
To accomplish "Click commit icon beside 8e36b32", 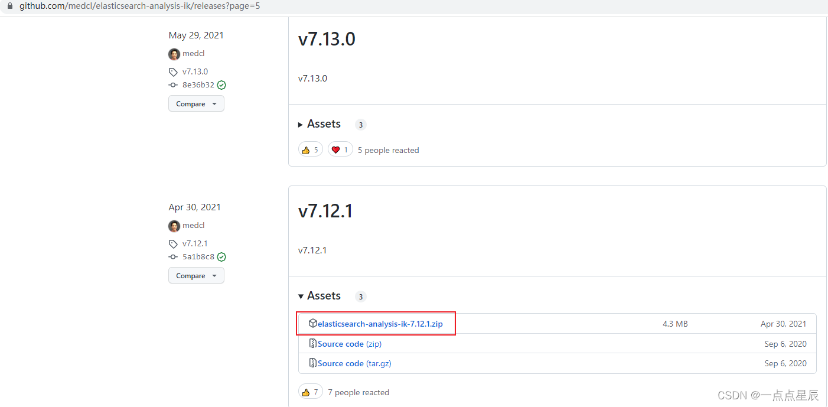I will 173,85.
